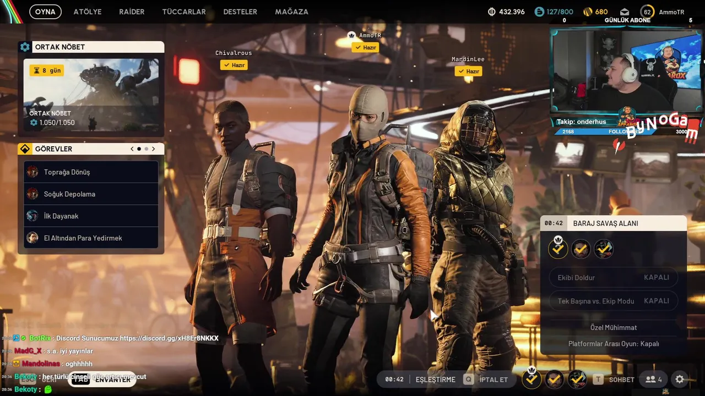
Task: Go to the TÜCCARLAR tab
Action: pyautogui.click(x=184, y=12)
